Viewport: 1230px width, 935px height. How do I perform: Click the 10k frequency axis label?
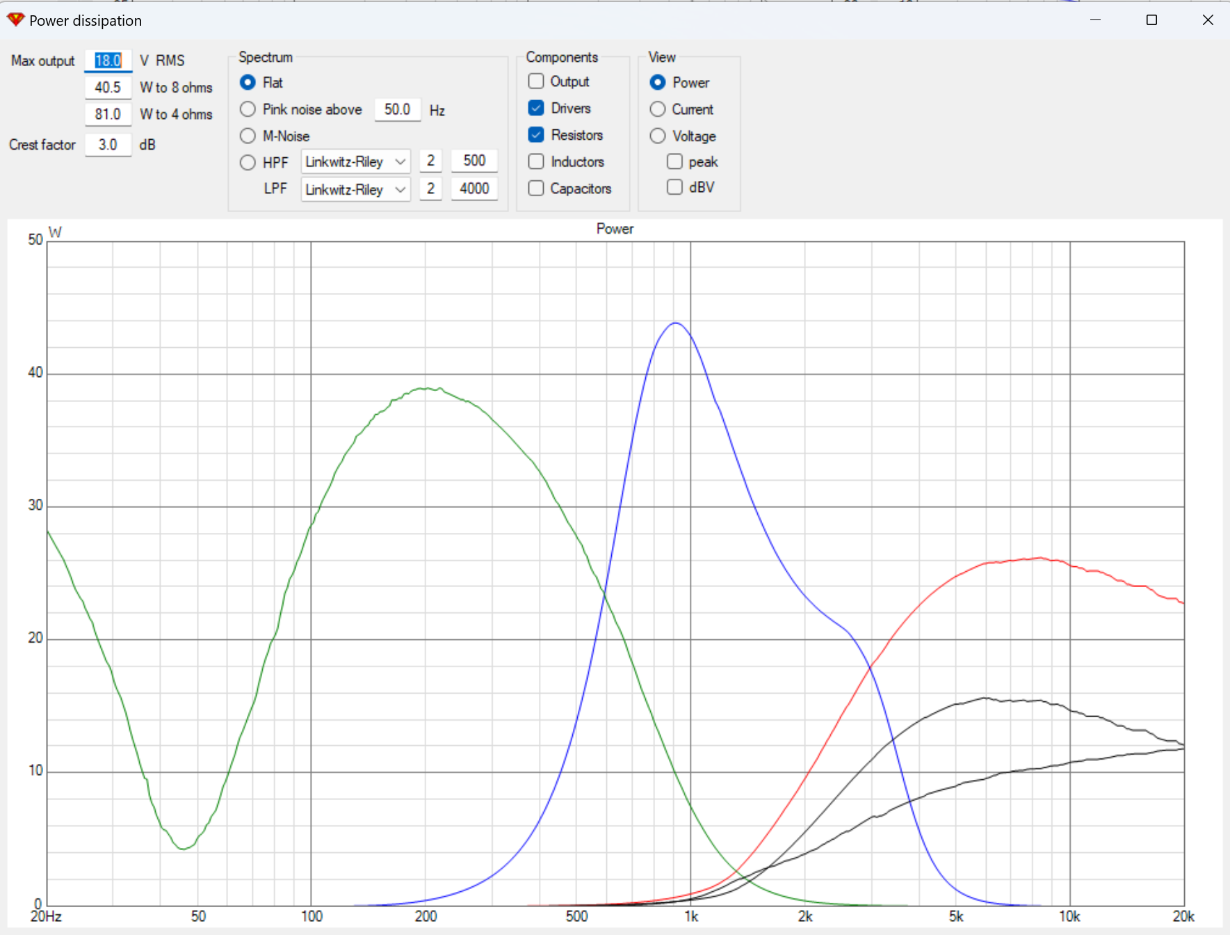click(x=1069, y=916)
